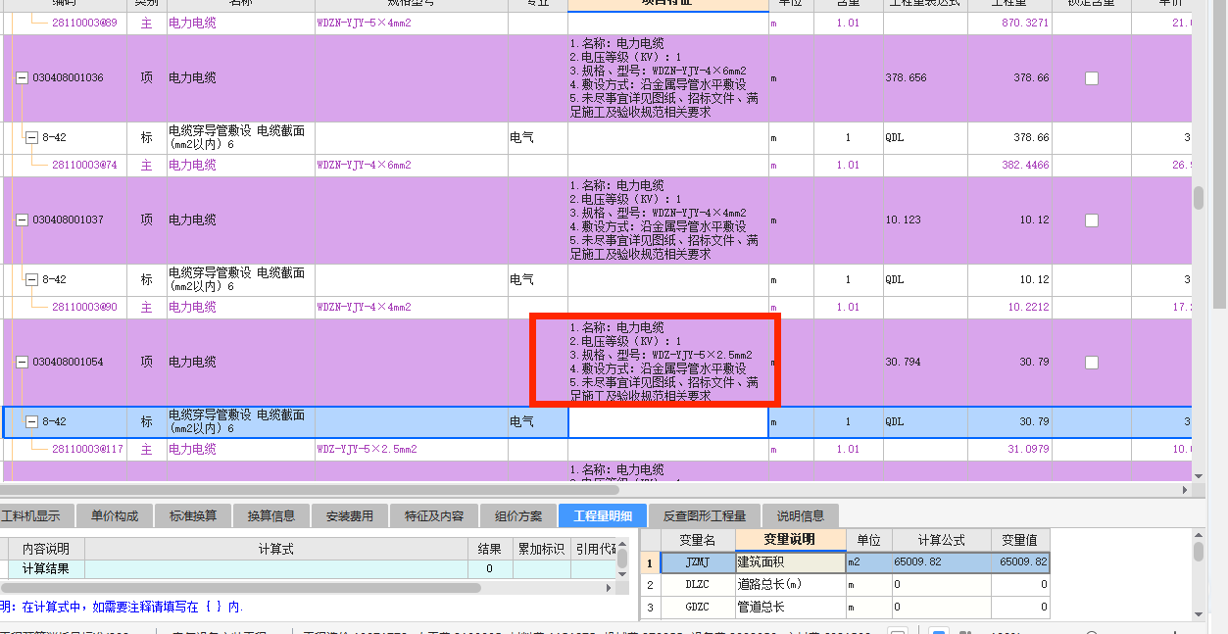Viewport: 1228px width, 634px height.
Task: Select the 工程量明细 tab
Action: point(603,515)
